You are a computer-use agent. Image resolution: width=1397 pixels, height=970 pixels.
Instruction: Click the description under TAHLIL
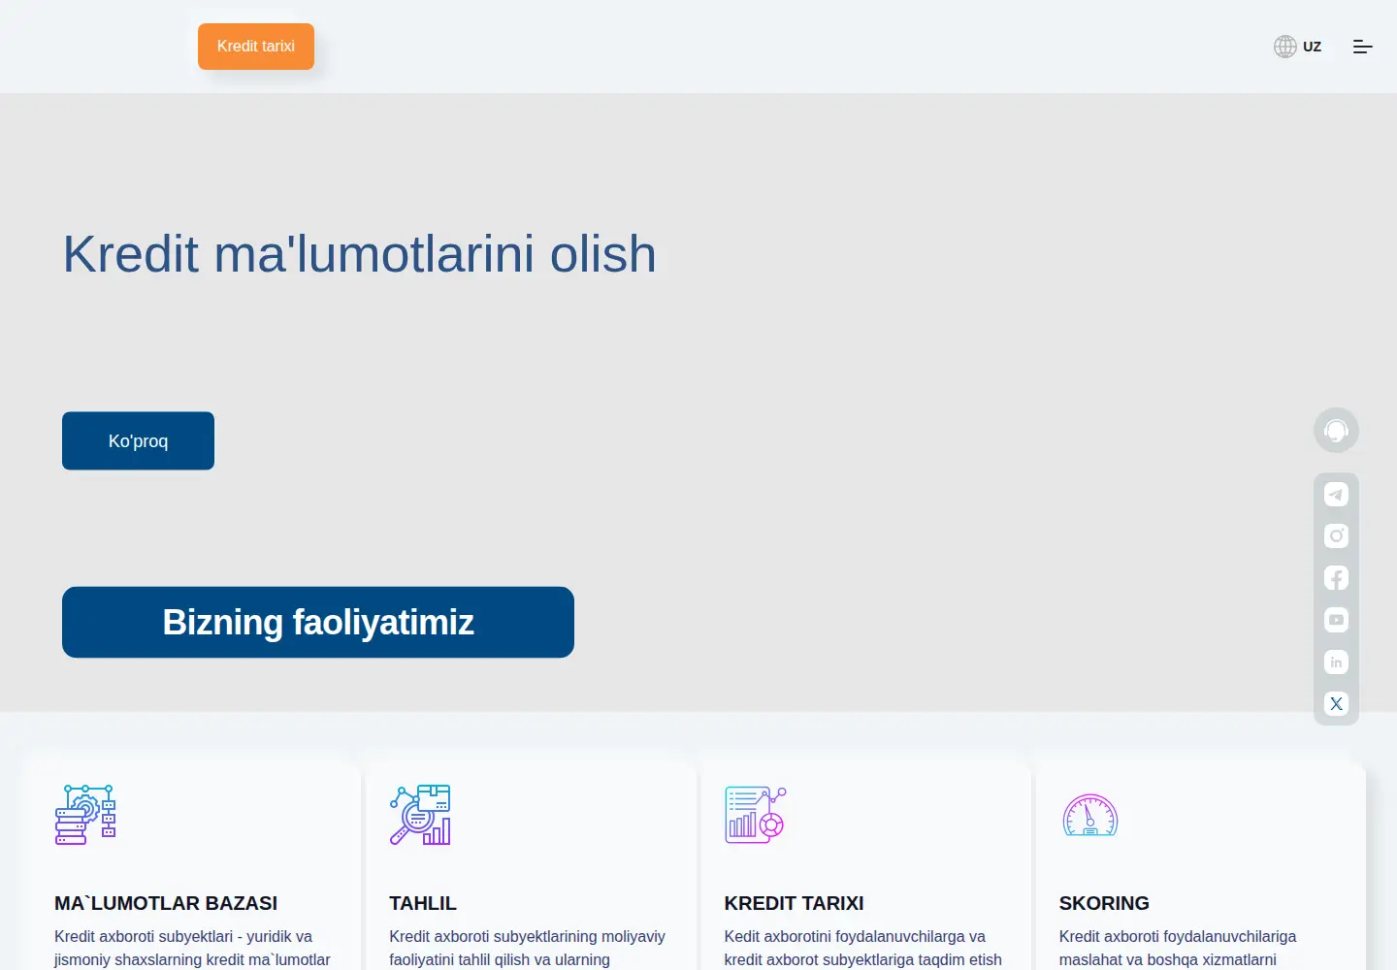click(527, 949)
